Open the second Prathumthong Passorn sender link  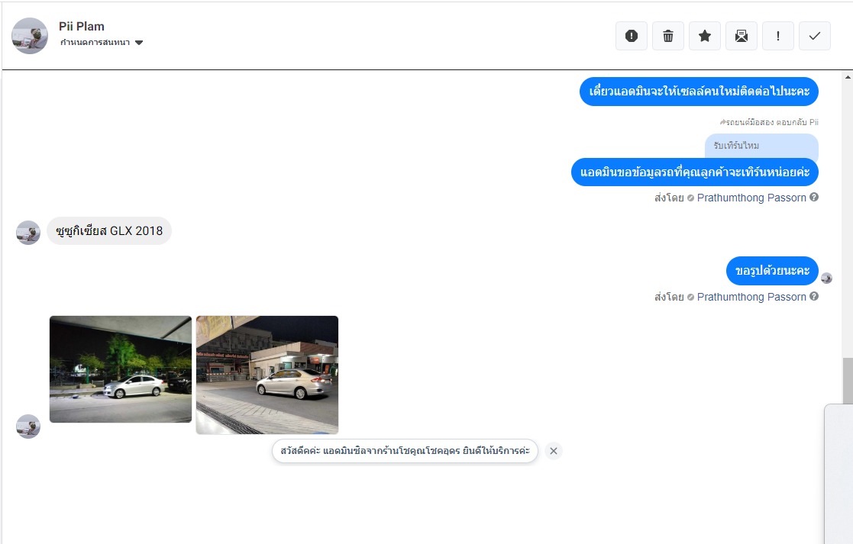pos(751,297)
